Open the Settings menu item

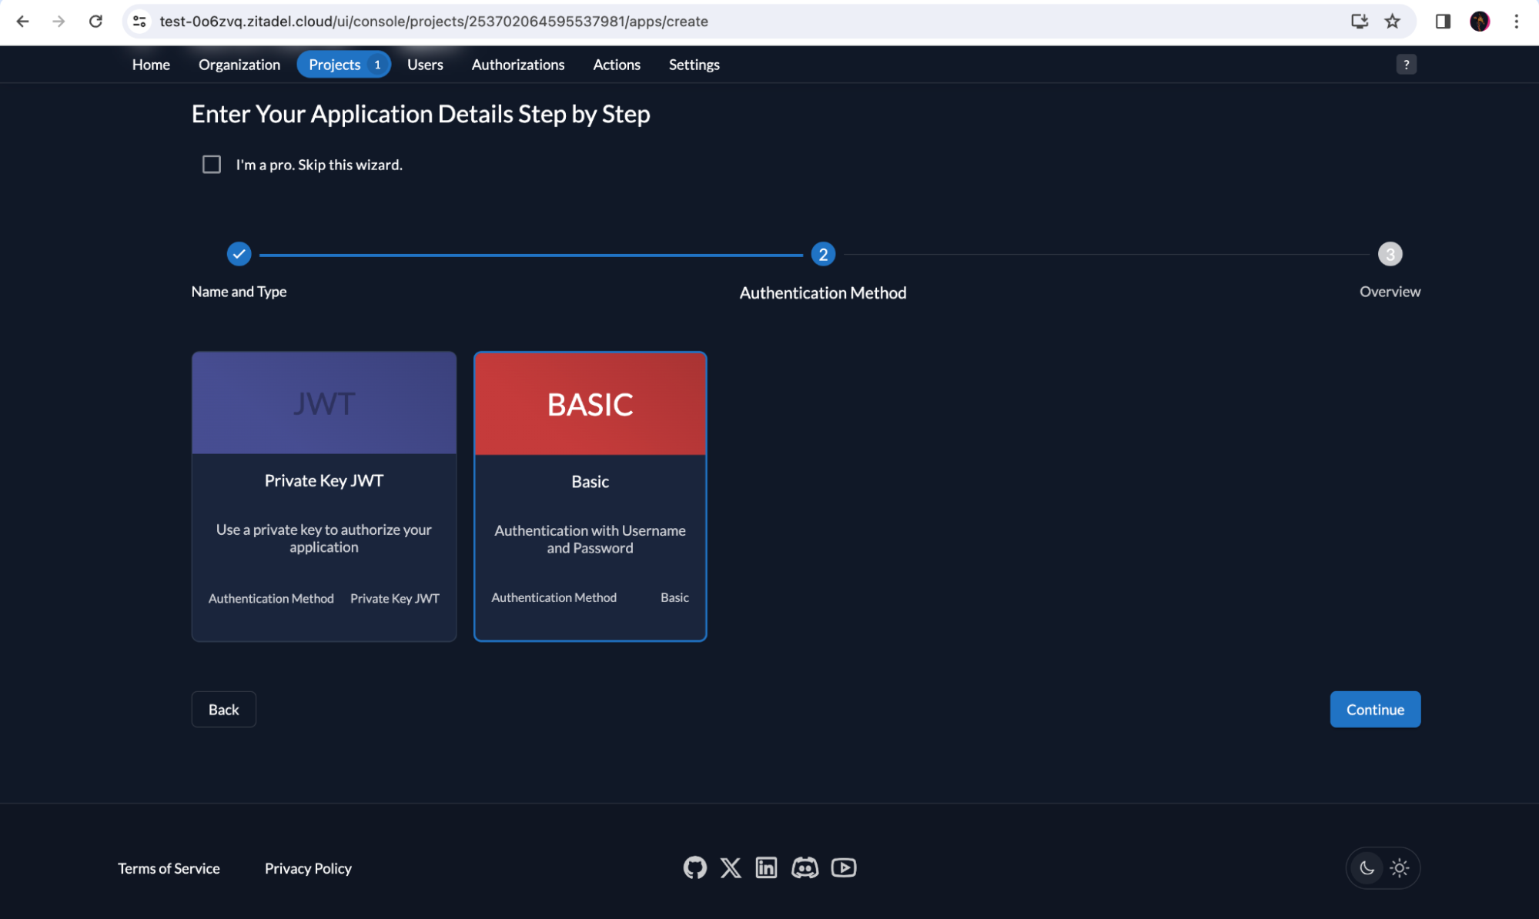pos(694,65)
